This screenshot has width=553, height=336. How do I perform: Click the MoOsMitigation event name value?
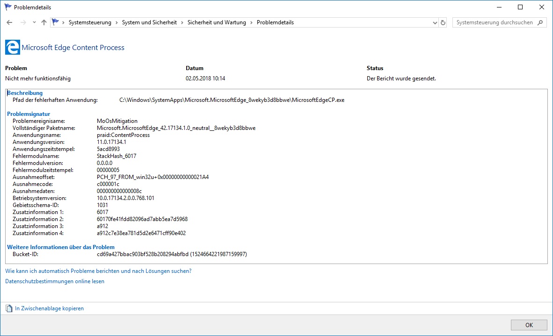tap(117, 121)
